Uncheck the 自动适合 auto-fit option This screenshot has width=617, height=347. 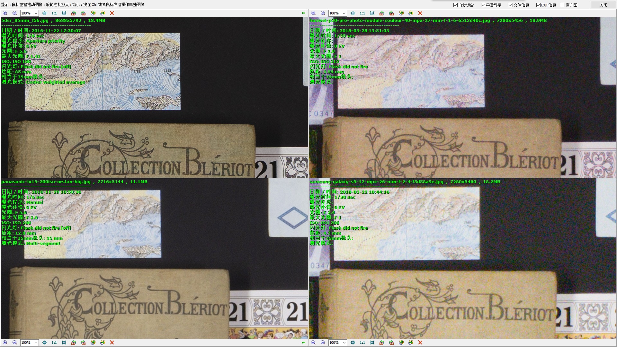click(x=455, y=5)
